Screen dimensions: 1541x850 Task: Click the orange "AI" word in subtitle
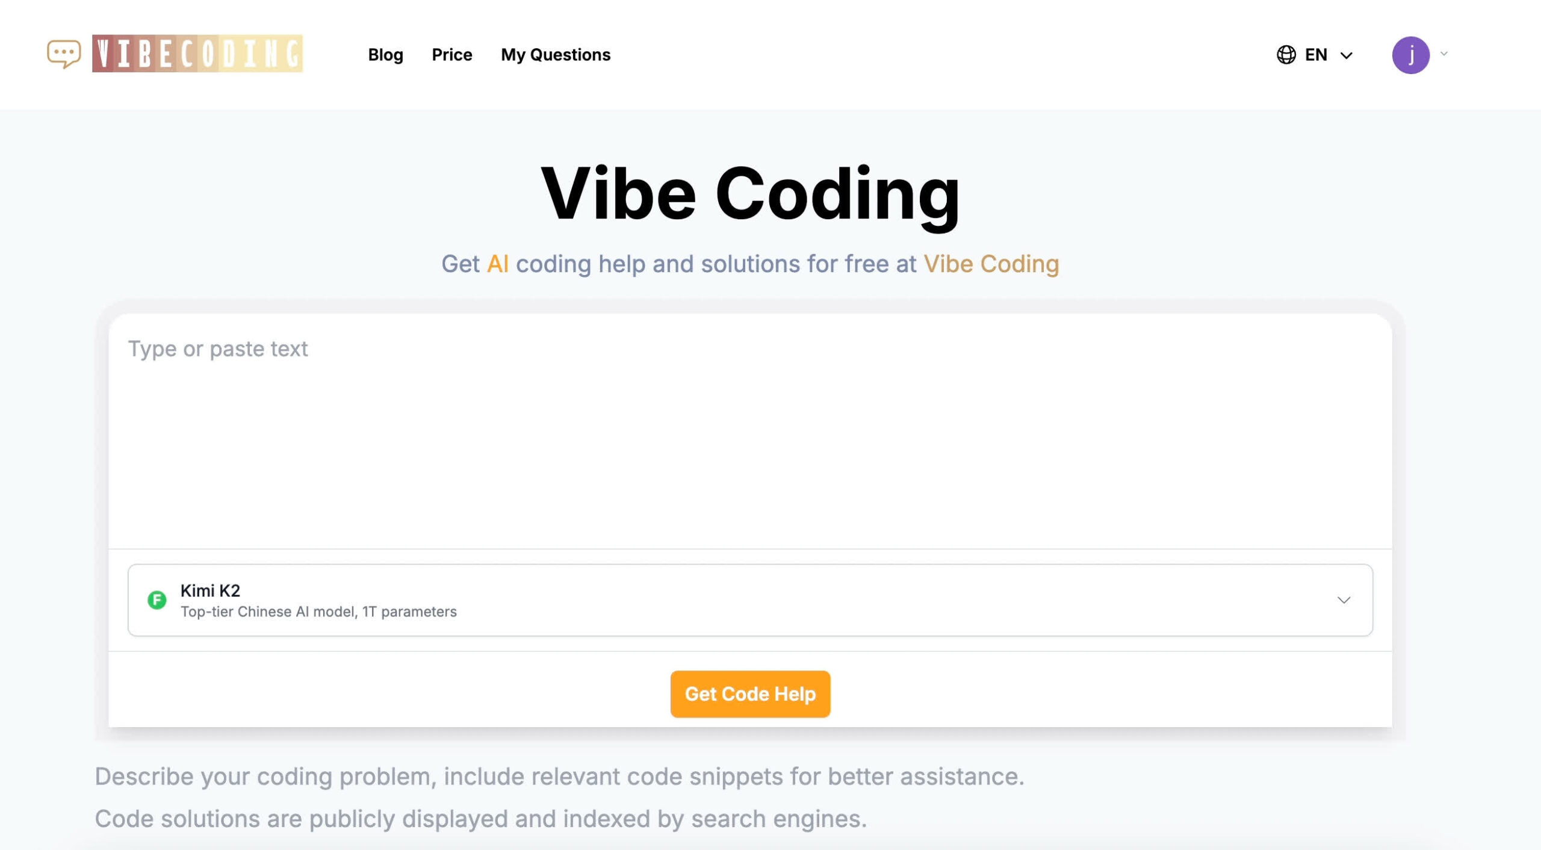497,264
